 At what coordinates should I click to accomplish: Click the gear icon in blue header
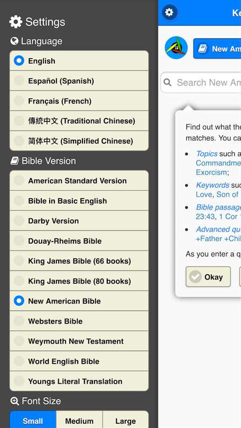point(169,12)
